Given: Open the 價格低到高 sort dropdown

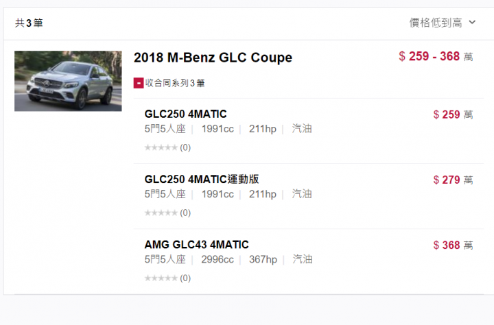Looking at the screenshot, I should tap(443, 23).
